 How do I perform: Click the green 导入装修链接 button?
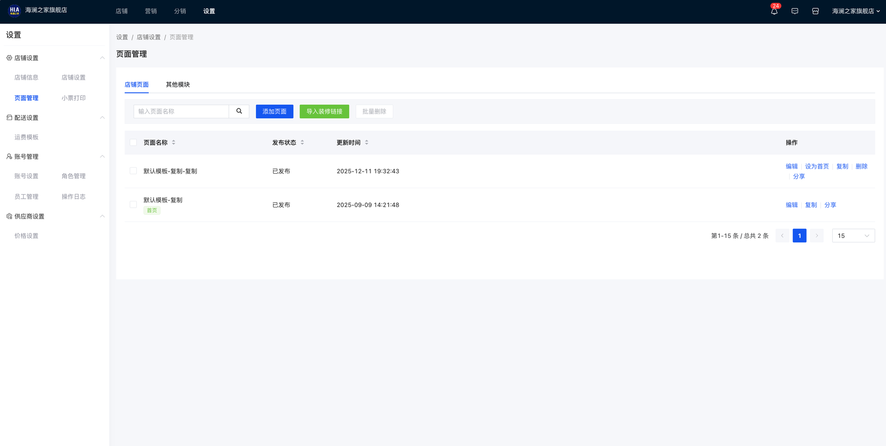coord(324,111)
